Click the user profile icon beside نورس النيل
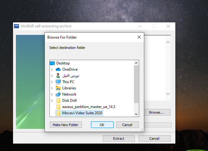 click(58, 76)
